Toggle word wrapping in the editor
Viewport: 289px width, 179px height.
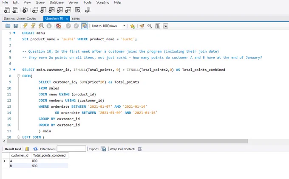pos(165,26)
